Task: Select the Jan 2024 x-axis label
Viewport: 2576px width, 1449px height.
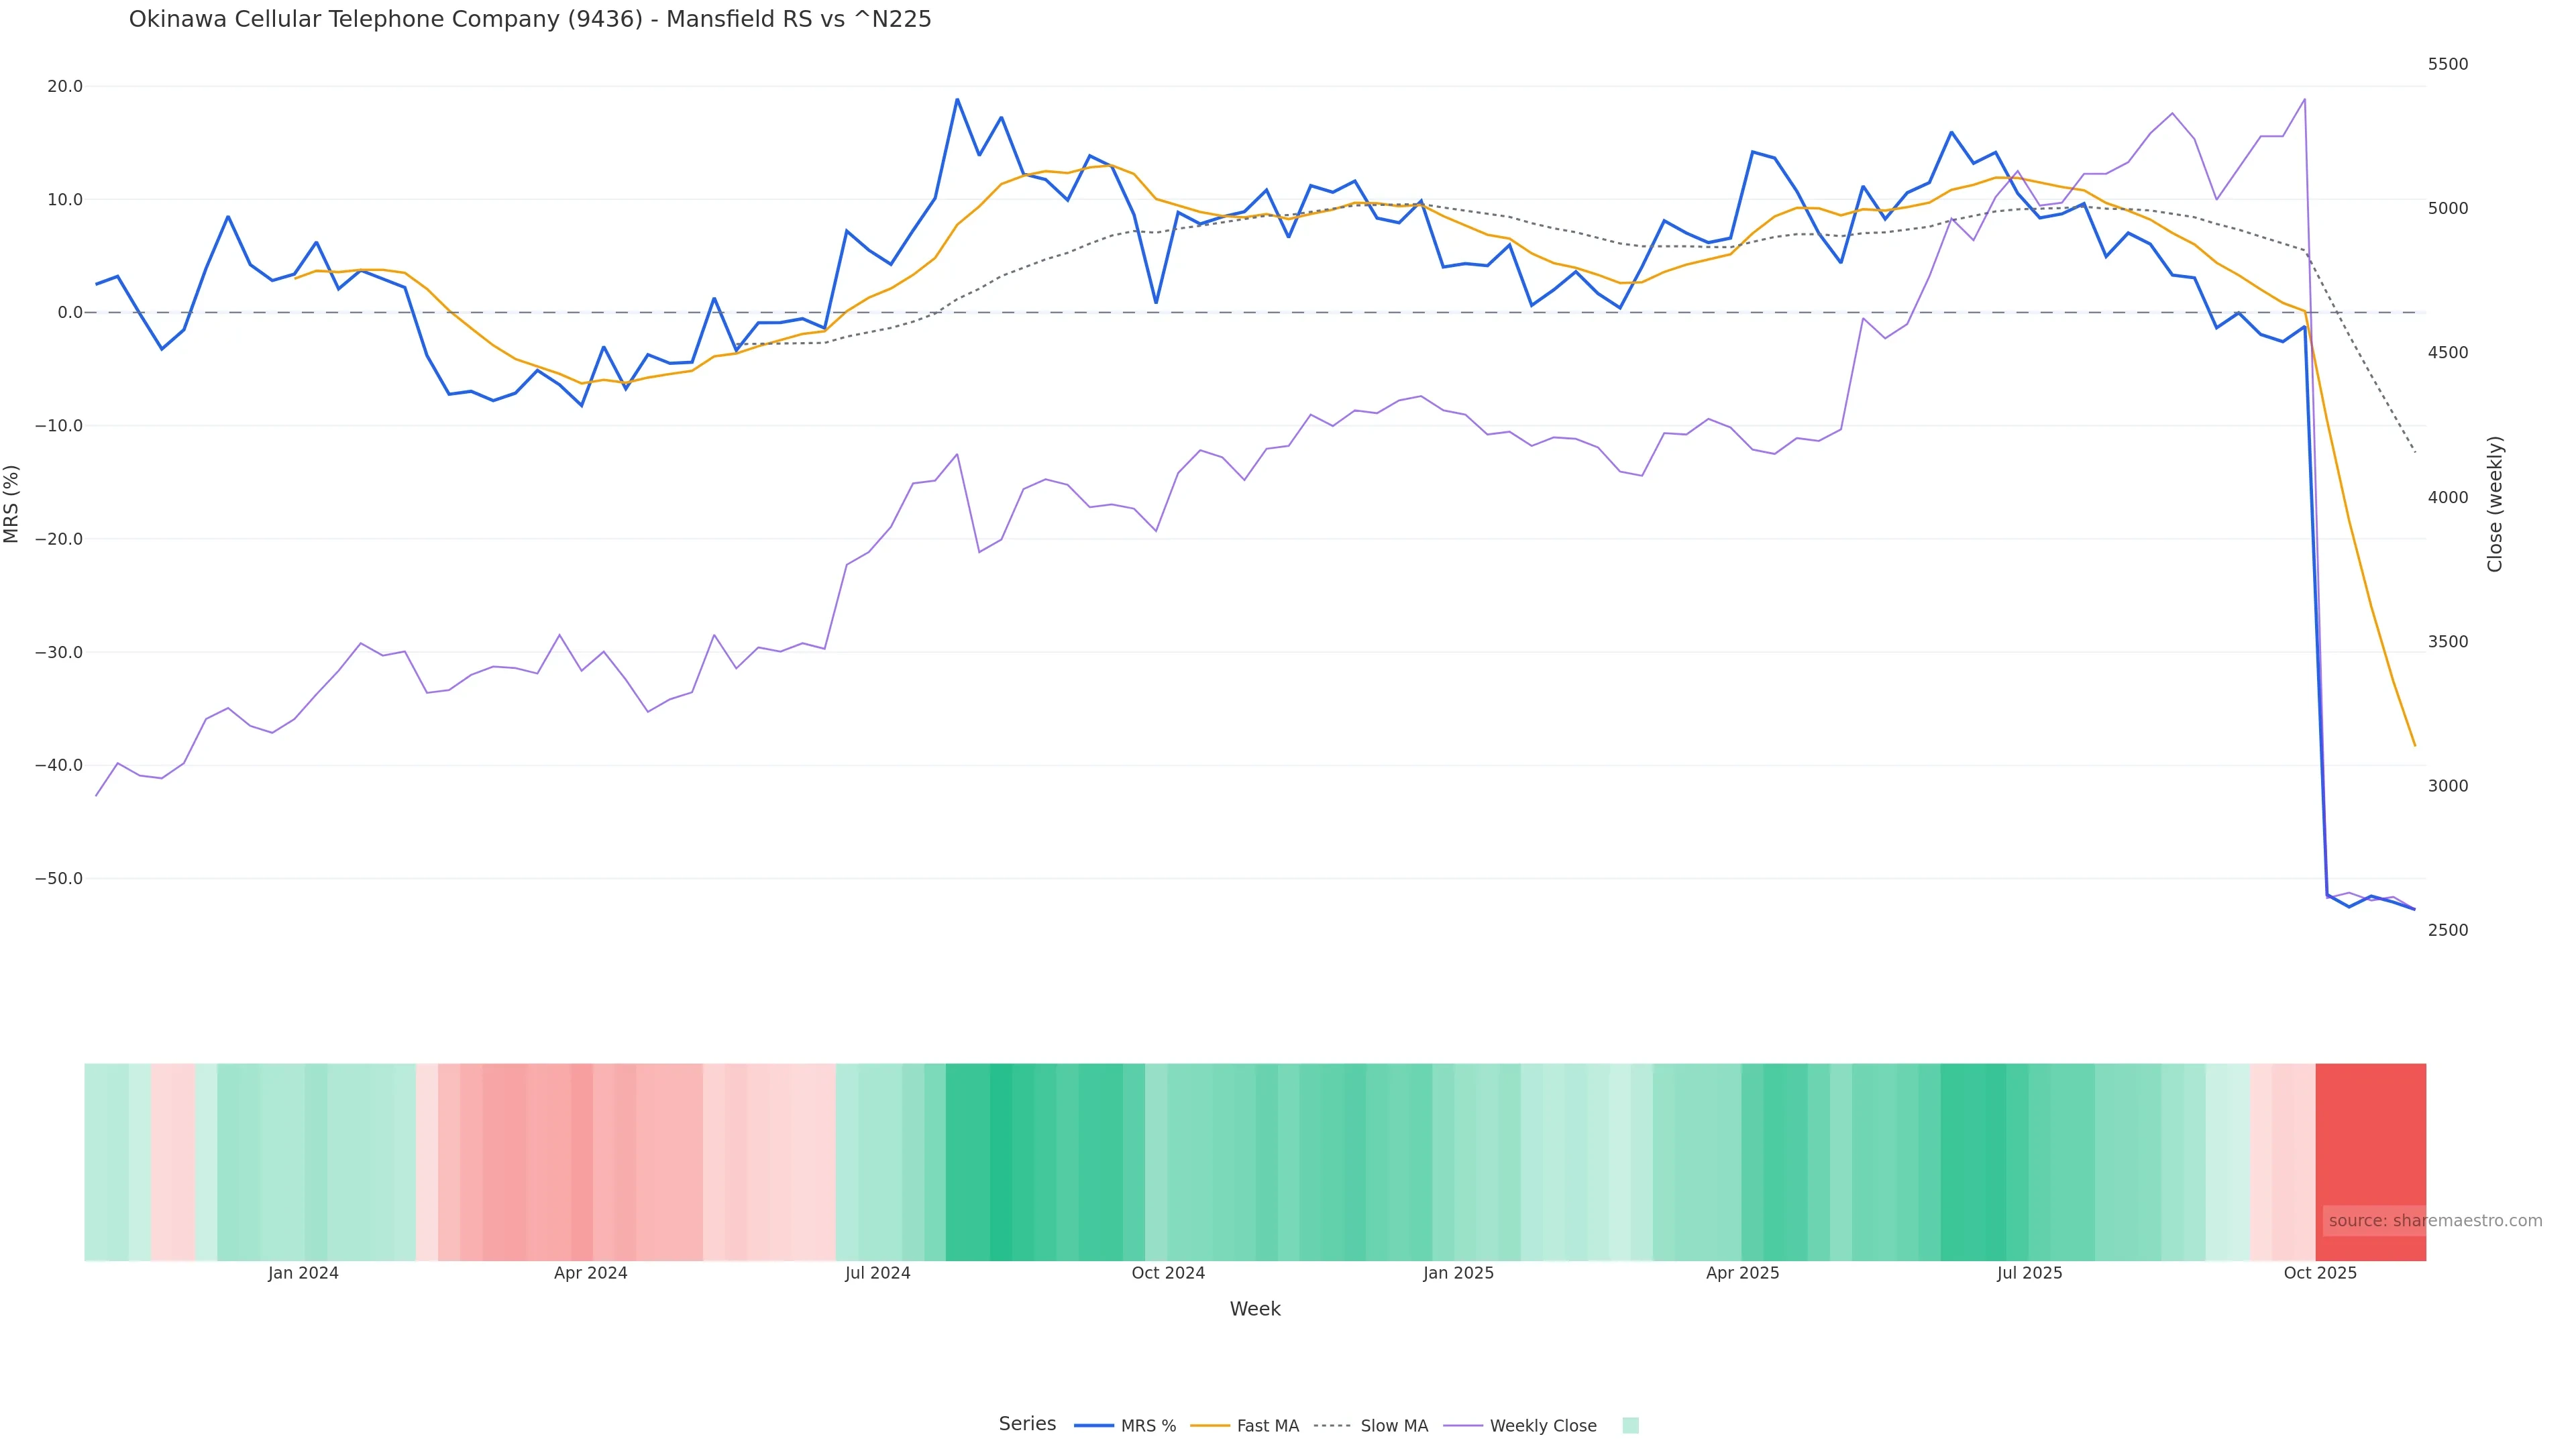Action: pos(303,1273)
